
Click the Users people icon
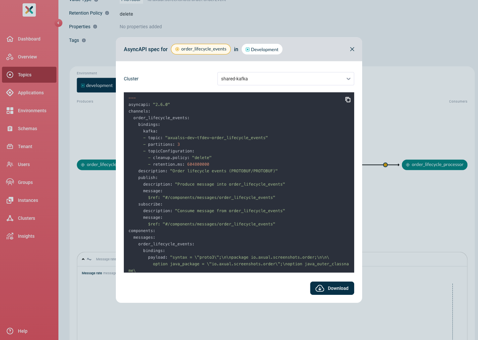click(x=10, y=164)
